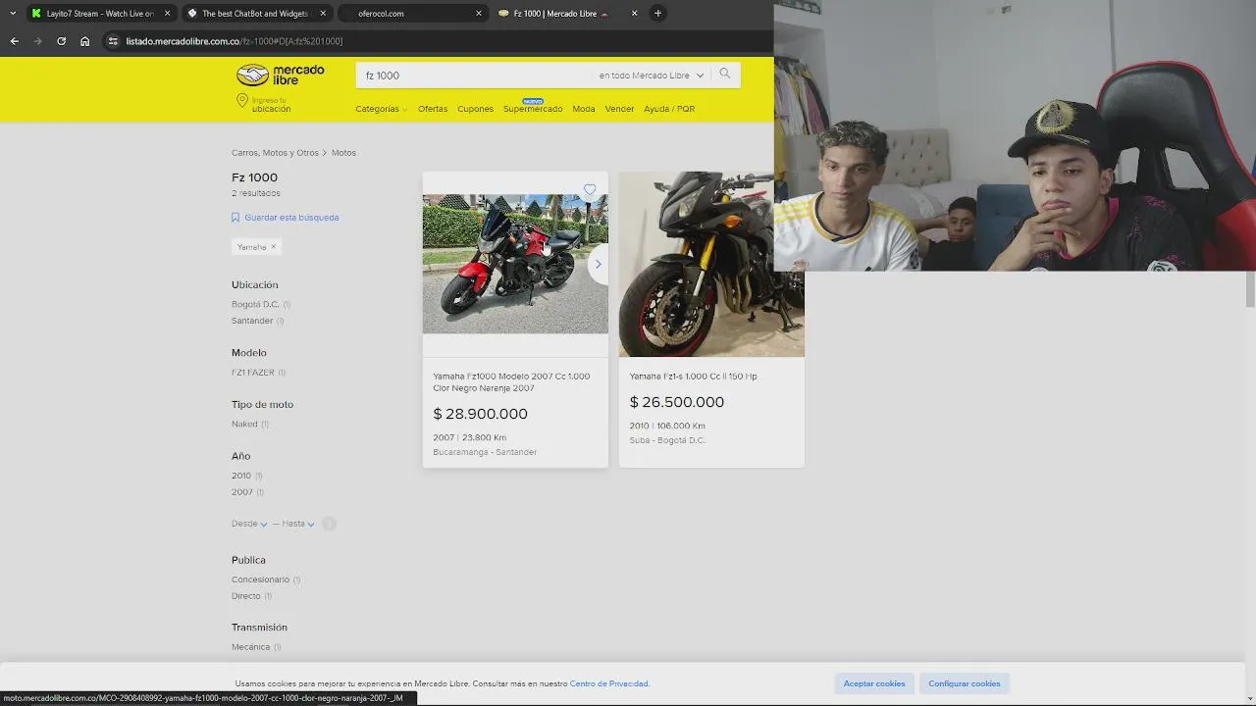Open Yamaha Fz1-s black bike photo
Image resolution: width=1256 pixels, height=706 pixels.
(x=711, y=264)
